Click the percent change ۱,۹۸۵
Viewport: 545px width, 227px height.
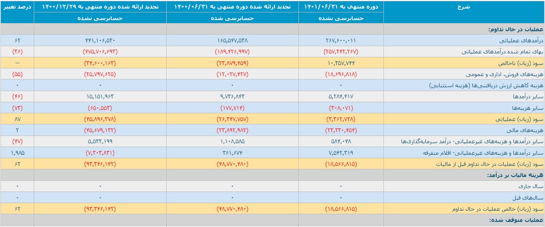17,152
